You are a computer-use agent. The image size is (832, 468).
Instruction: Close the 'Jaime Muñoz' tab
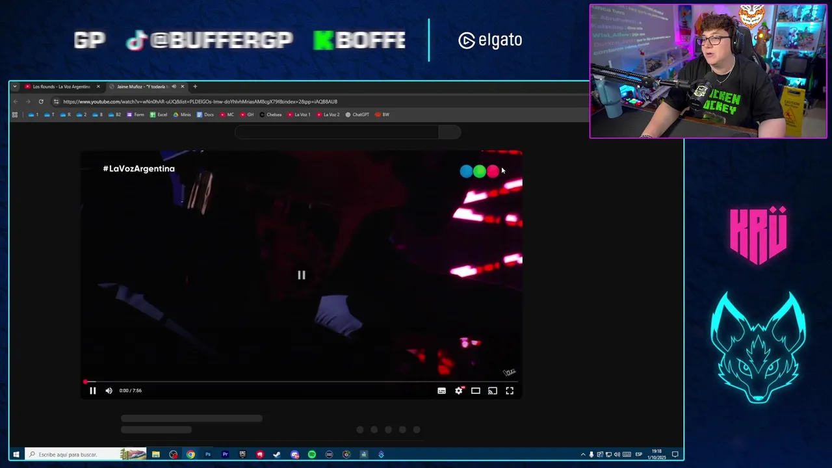182,86
